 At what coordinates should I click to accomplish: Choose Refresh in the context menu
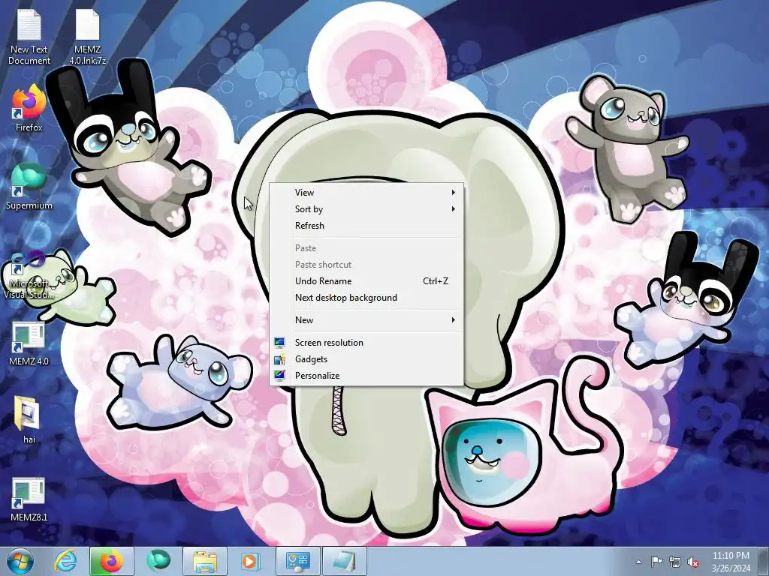point(366,226)
